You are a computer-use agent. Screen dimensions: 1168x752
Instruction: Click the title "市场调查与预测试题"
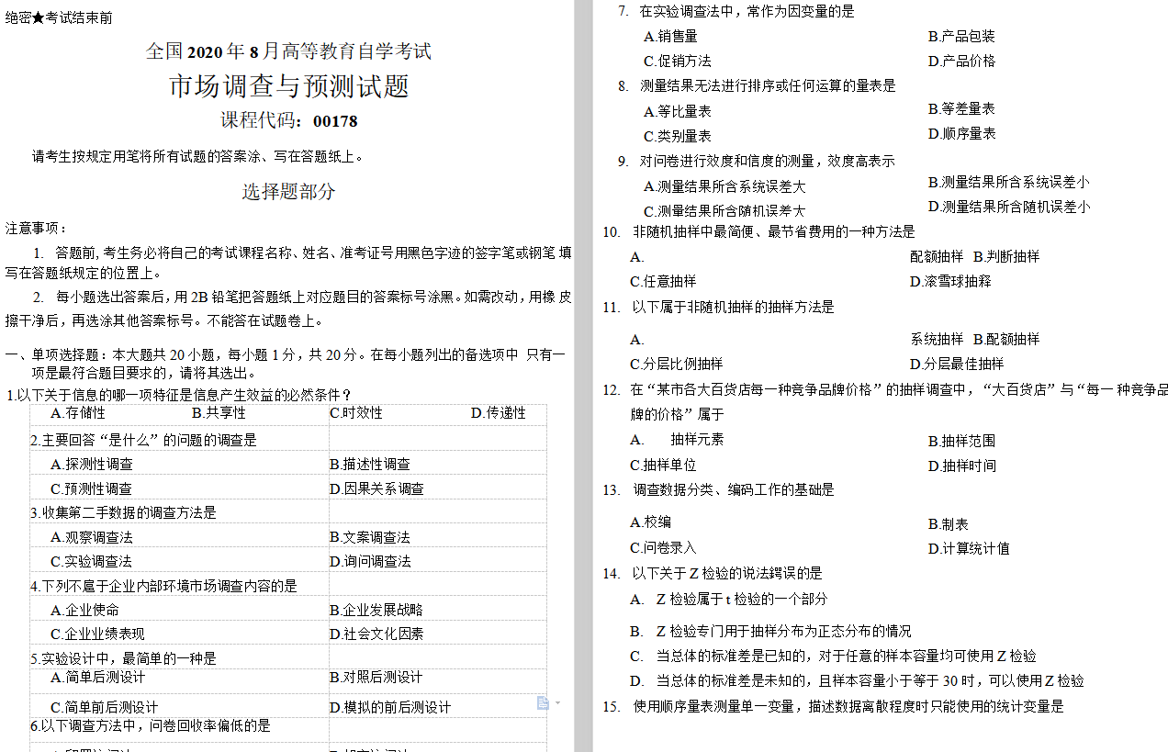tap(289, 86)
